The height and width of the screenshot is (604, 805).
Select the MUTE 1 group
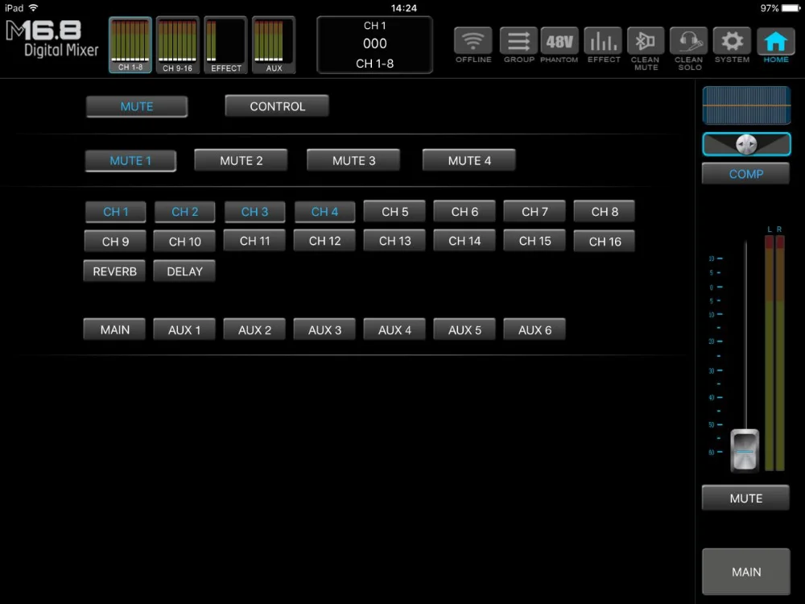[x=130, y=161]
